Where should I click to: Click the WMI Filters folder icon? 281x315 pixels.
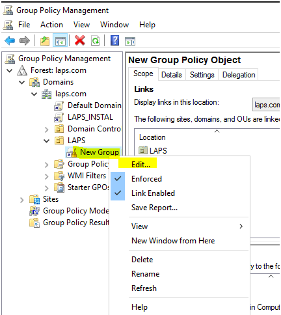(x=59, y=176)
